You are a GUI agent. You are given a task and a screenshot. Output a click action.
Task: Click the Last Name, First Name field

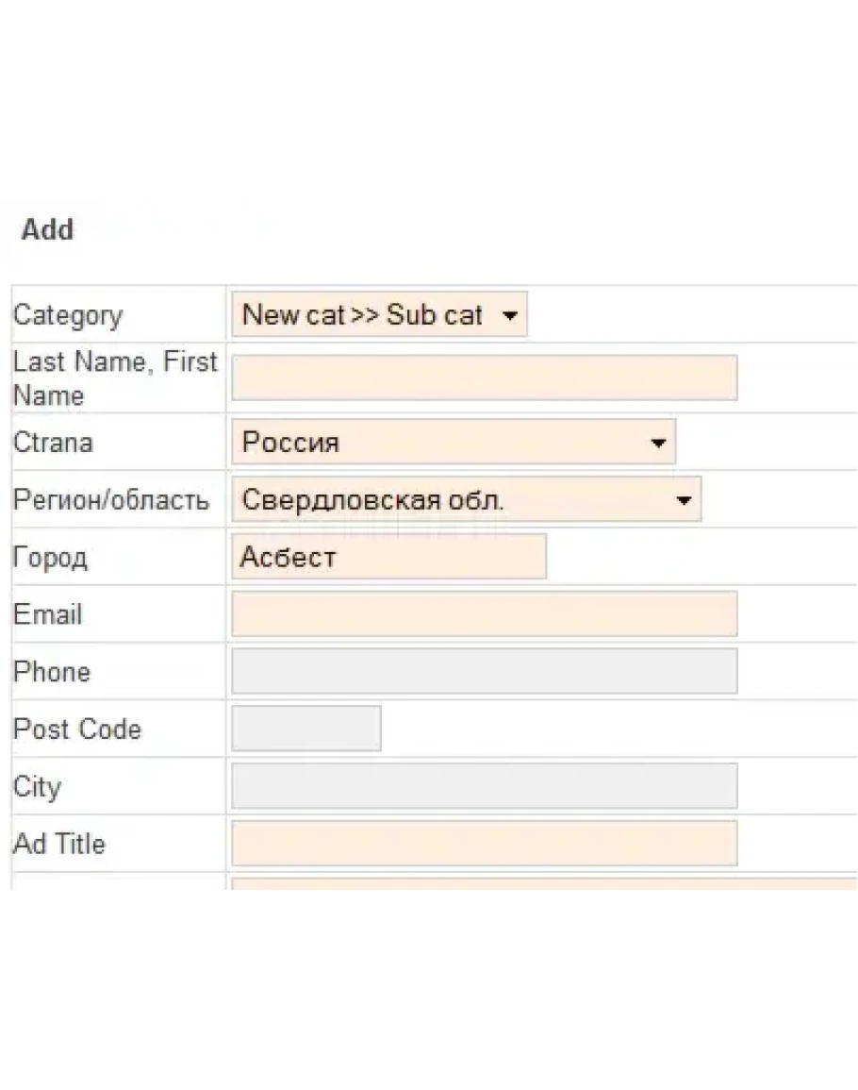click(485, 378)
